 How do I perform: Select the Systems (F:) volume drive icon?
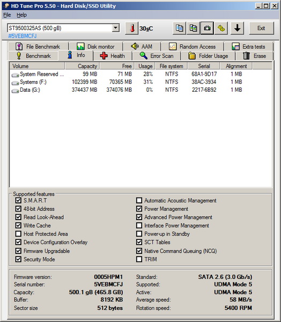tap(15, 83)
